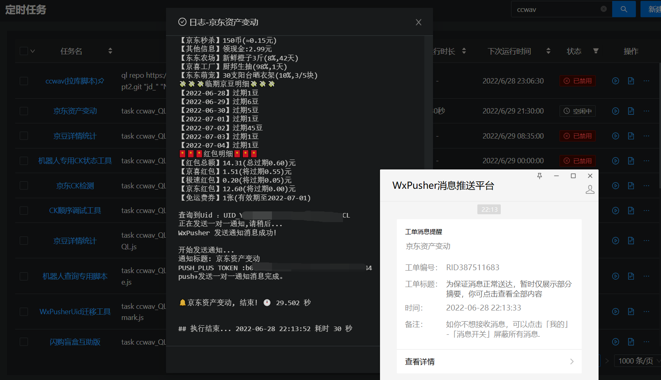The height and width of the screenshot is (380, 661).
Task: View log of 闪购盲盒互助版 task
Action: [631, 342]
